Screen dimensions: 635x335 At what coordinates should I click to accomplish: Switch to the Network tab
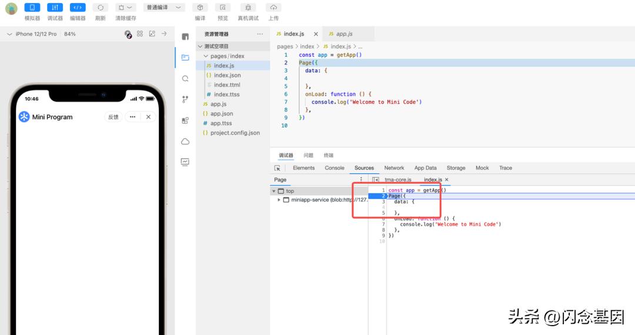(394, 168)
